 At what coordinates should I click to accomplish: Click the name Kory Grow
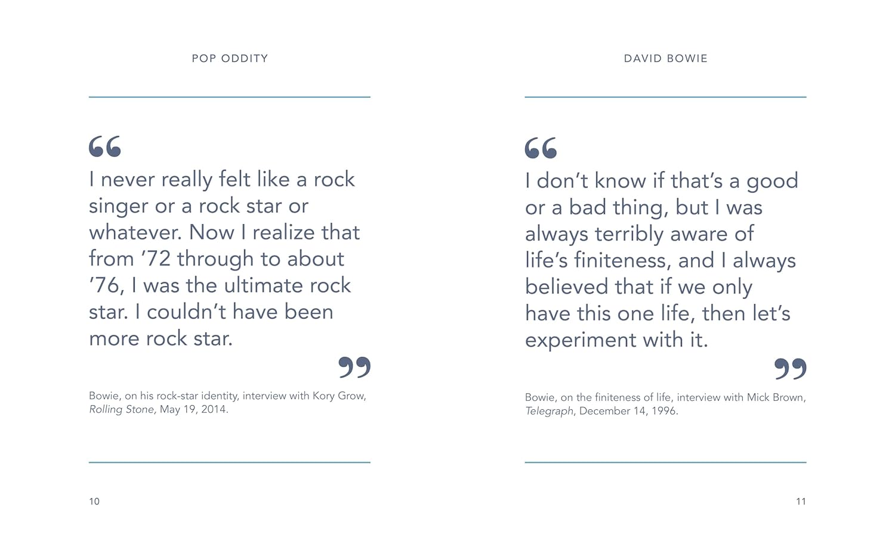coord(338,396)
